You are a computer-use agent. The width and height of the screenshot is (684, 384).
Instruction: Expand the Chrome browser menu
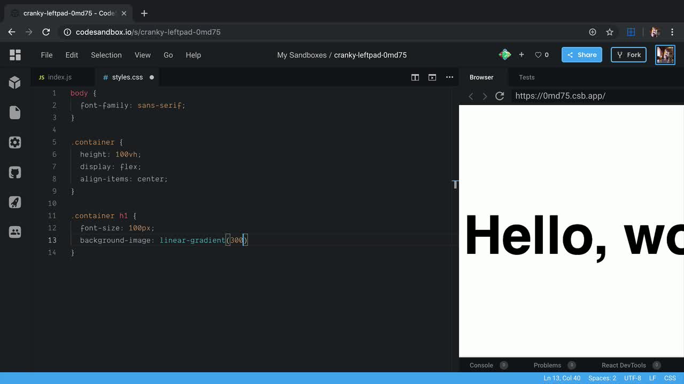(672, 32)
